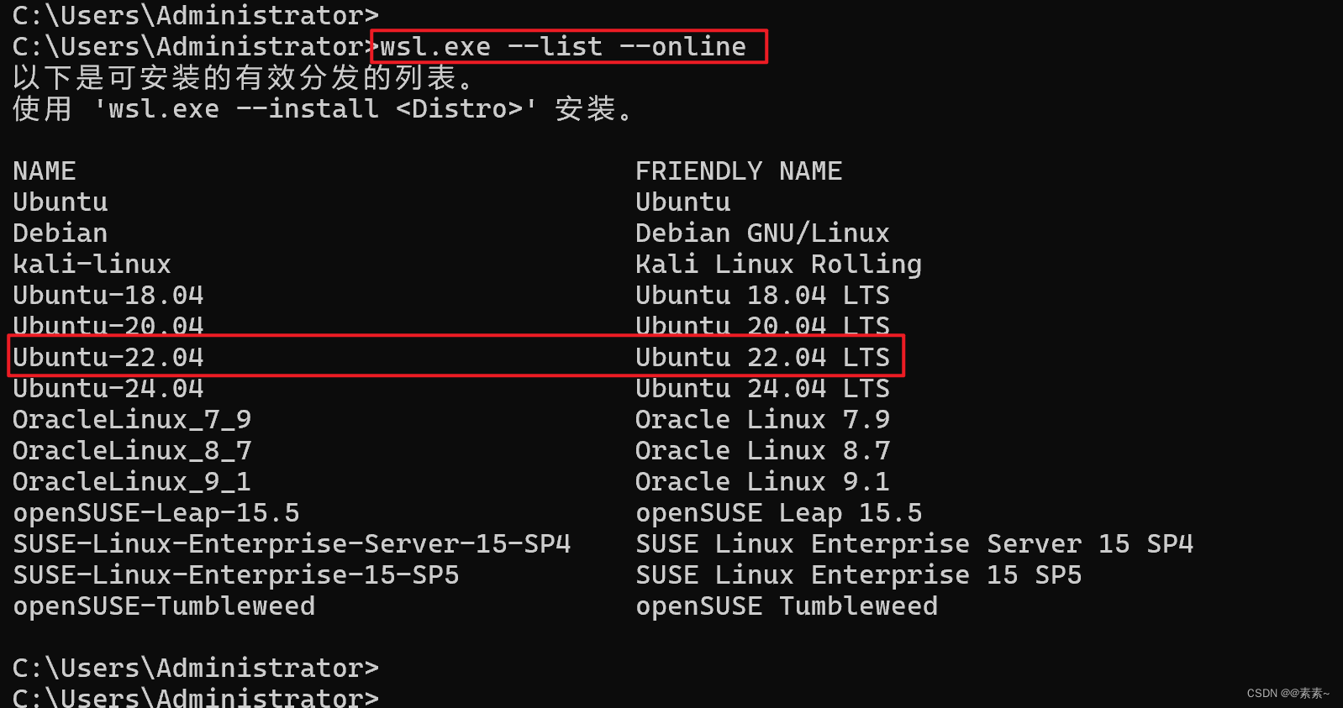The height and width of the screenshot is (708, 1343).
Task: Click the friendly name 'Oracle Linux 8.7'
Action: pyautogui.click(x=762, y=450)
